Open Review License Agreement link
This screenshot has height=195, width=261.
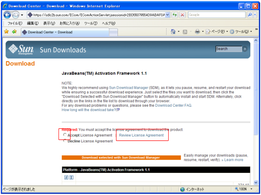pyautogui.click(x=141, y=135)
